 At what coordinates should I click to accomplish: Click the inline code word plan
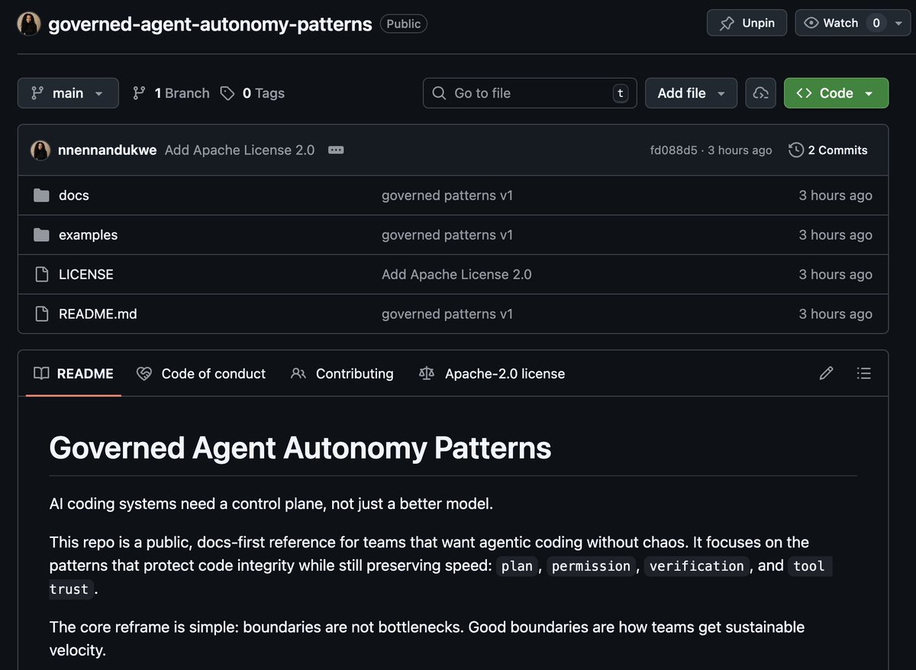518,566
